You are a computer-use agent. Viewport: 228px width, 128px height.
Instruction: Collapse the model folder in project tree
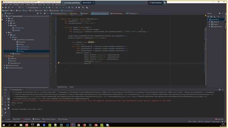(9, 26)
